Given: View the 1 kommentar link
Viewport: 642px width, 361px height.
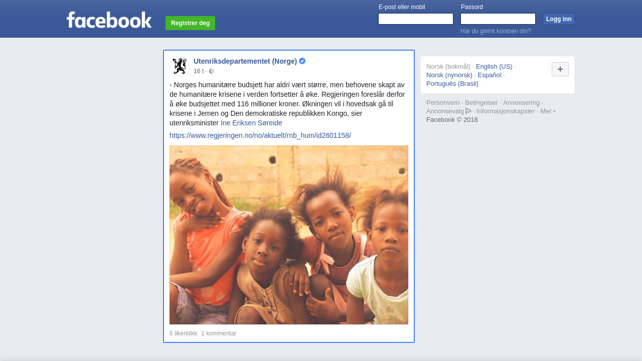Looking at the screenshot, I should pos(219,333).
